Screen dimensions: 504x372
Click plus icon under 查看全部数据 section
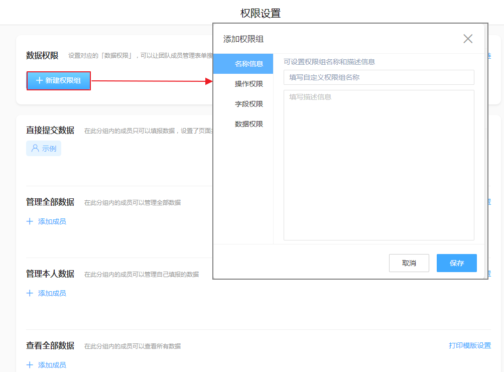click(30, 365)
